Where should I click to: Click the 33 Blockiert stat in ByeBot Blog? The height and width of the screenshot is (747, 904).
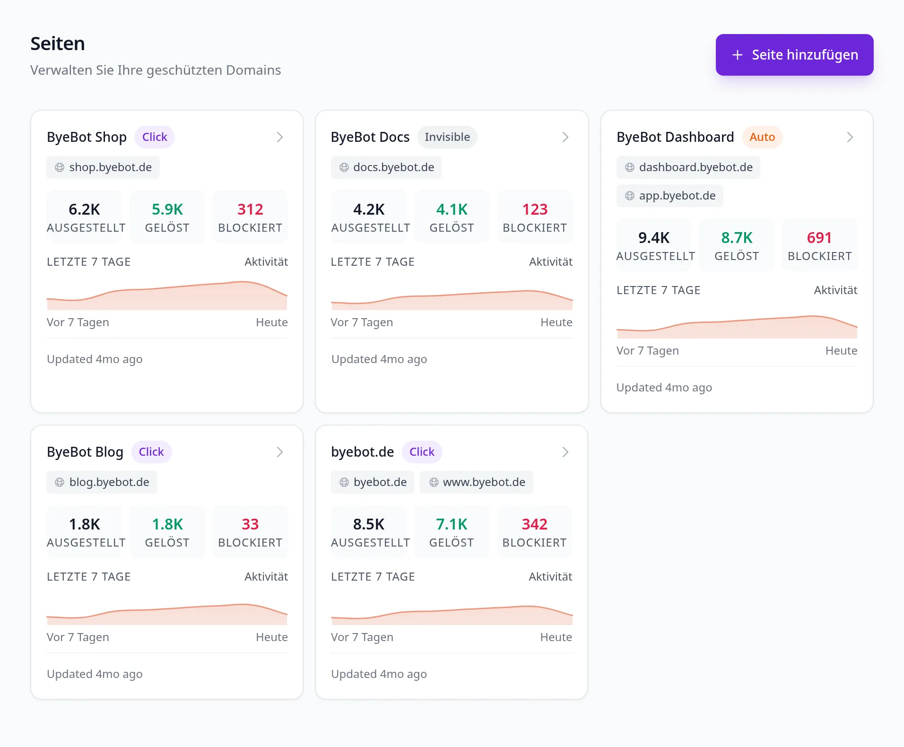[x=250, y=532]
